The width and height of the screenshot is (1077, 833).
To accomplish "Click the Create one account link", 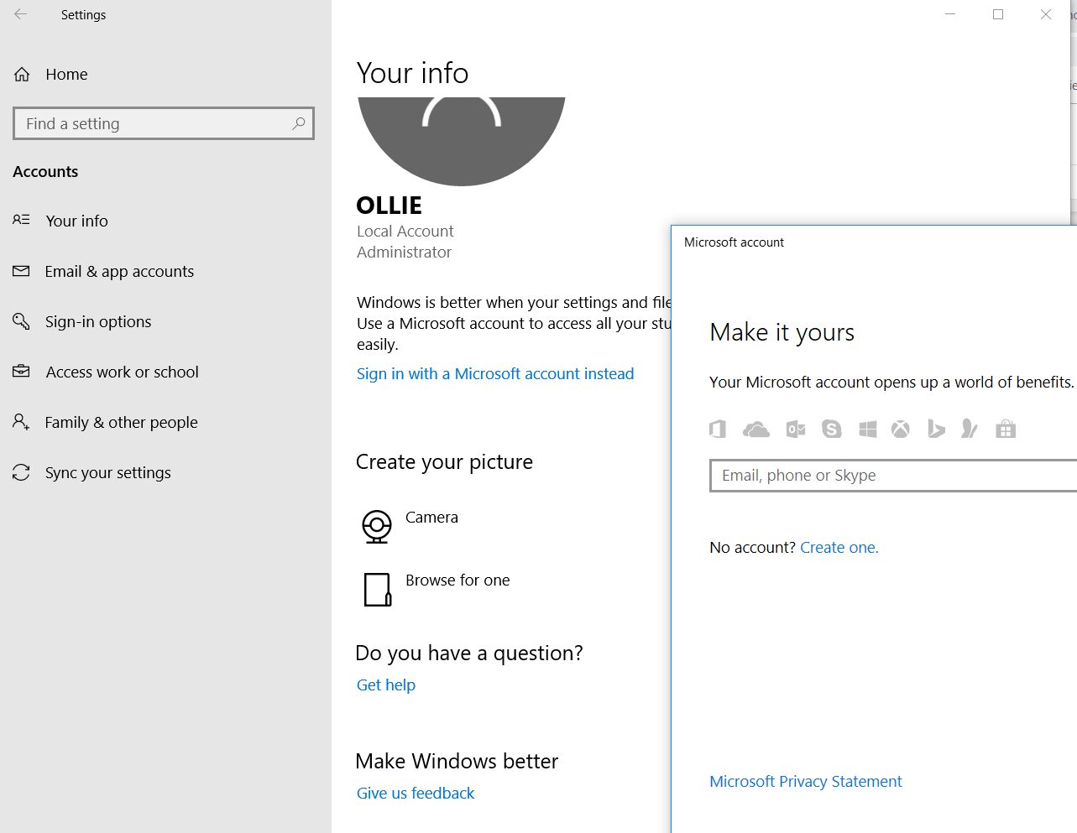I will tap(839, 548).
